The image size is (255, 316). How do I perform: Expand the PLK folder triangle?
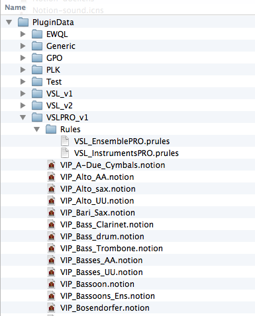click(x=23, y=70)
